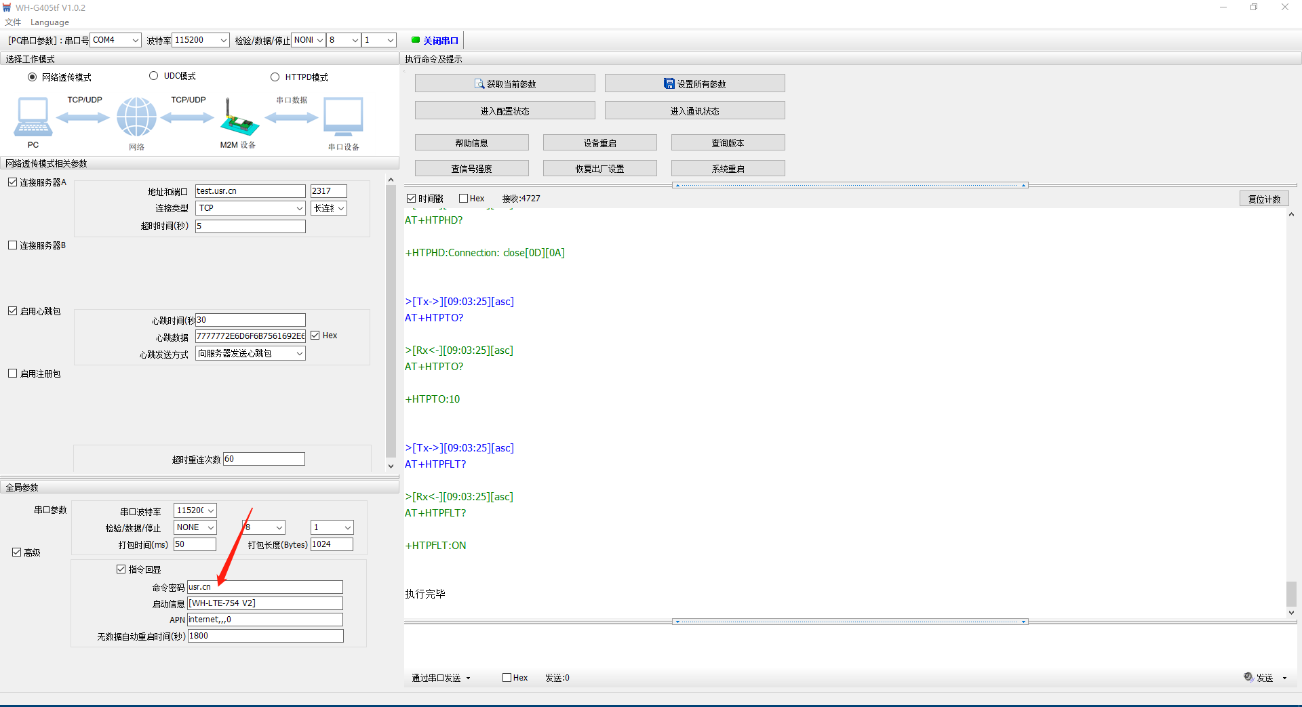Viewport: 1302px width, 707px height.
Task: Select the HTTPD mode radio button
Action: pos(275,77)
